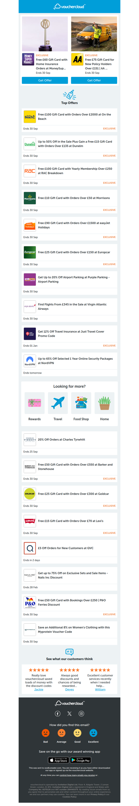This screenshot has width=139, height=806.
Task: Open the Instagram icon in footer
Action: (x=81, y=713)
